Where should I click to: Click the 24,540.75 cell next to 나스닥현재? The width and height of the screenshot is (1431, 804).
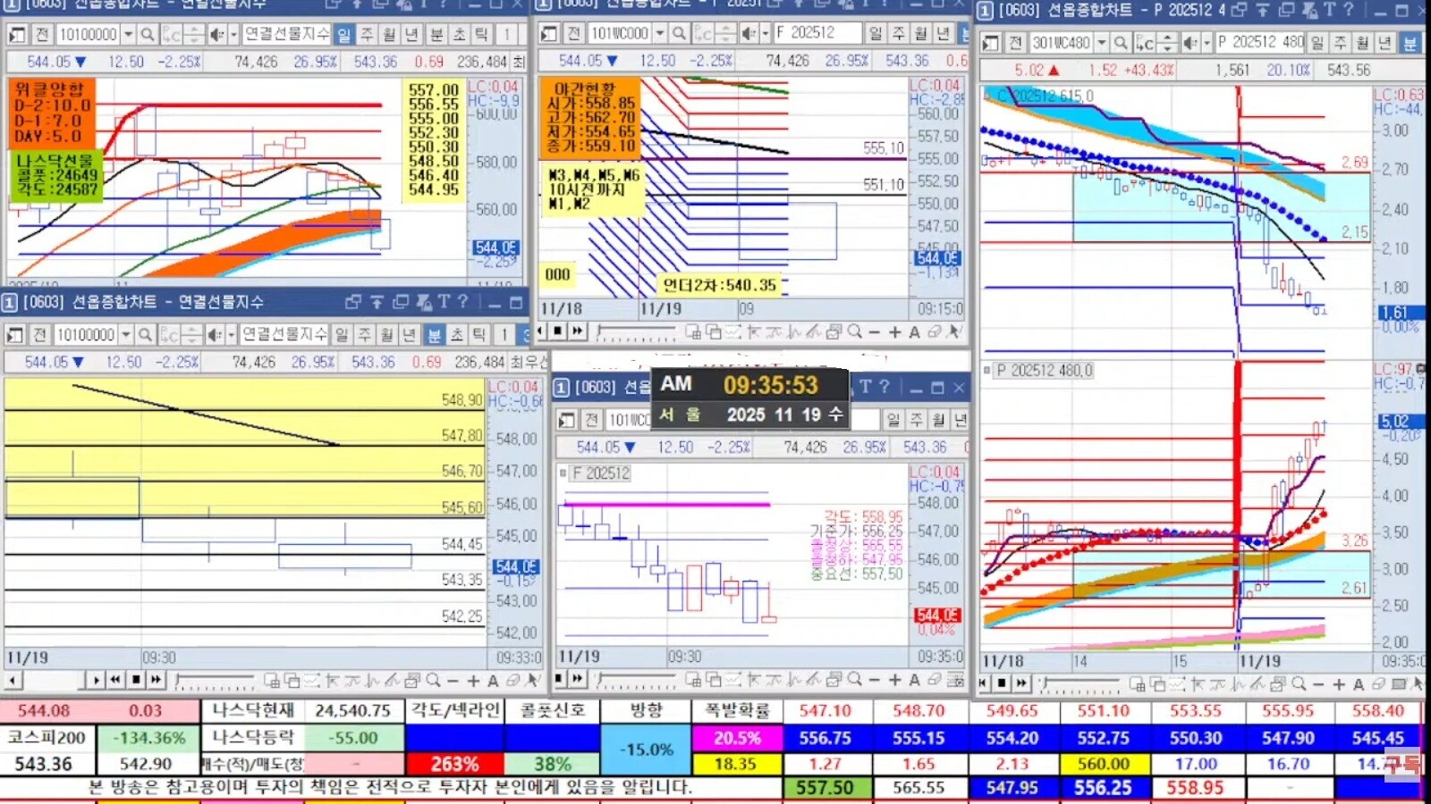pyautogui.click(x=352, y=711)
